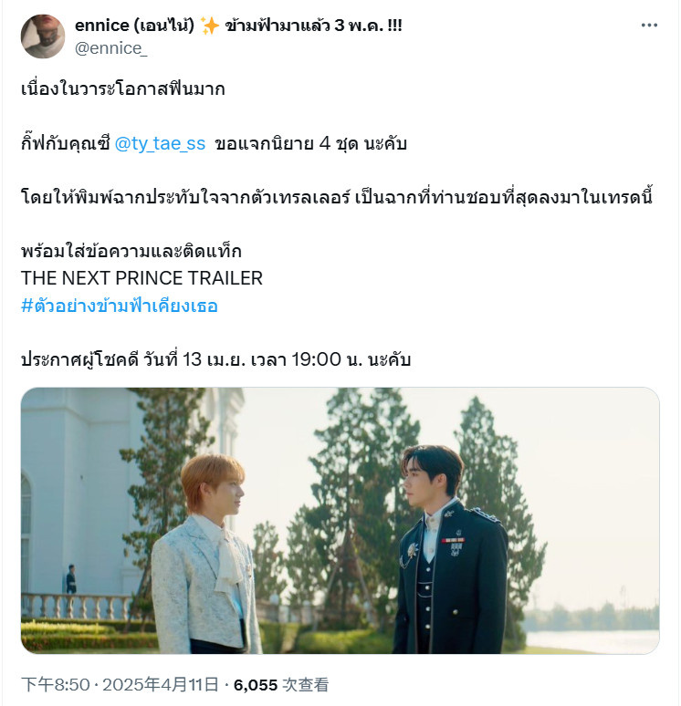Click the 次查看 views label
The image size is (681, 706).
point(305,685)
